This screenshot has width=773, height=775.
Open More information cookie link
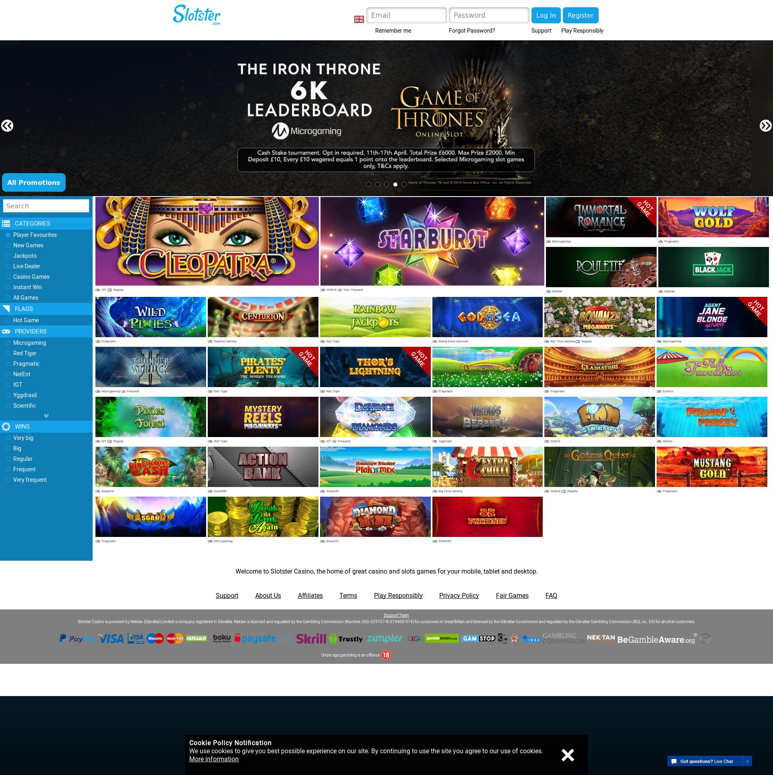point(214,759)
